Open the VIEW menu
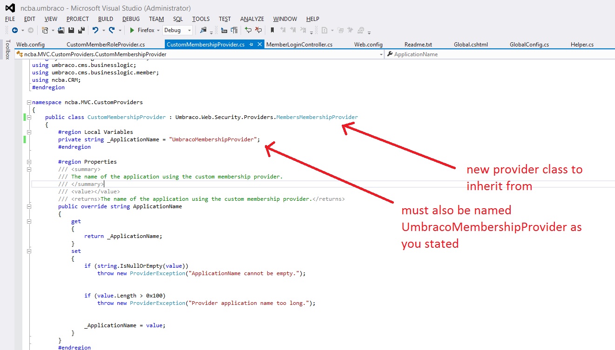This screenshot has width=615, height=350. 51,19
